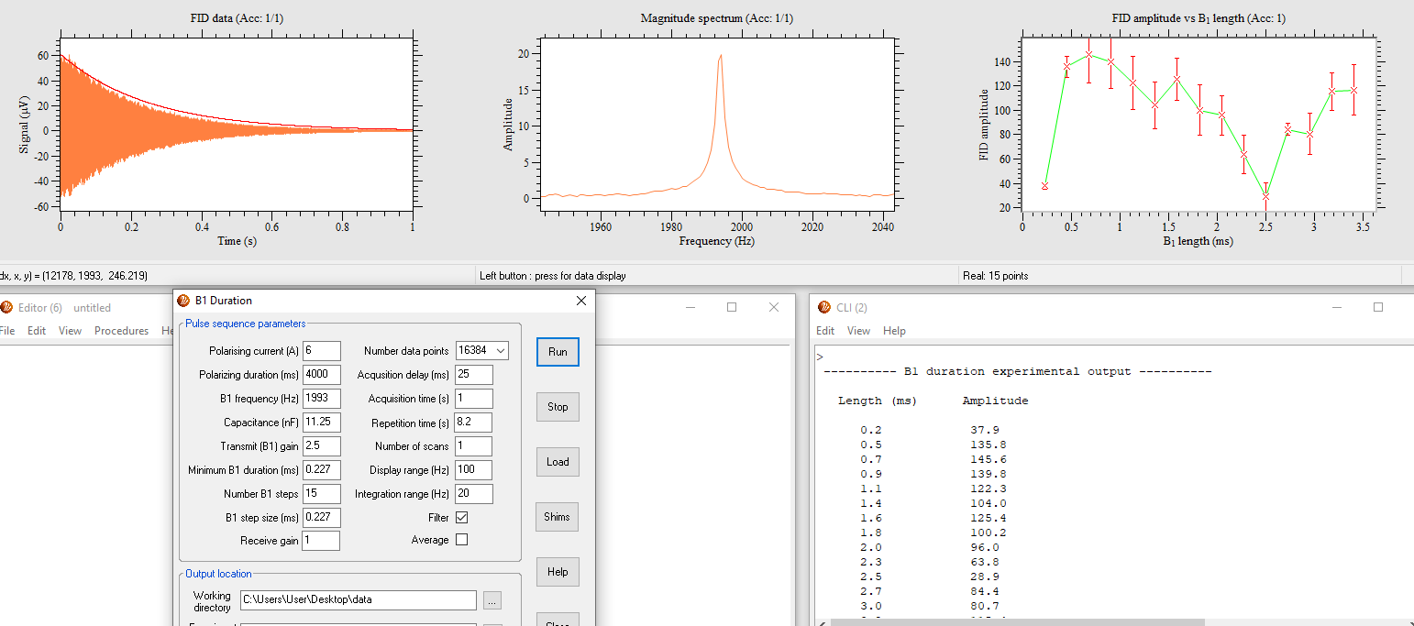The width and height of the screenshot is (1414, 626).
Task: Enable the Average checkbox
Action: (x=461, y=539)
